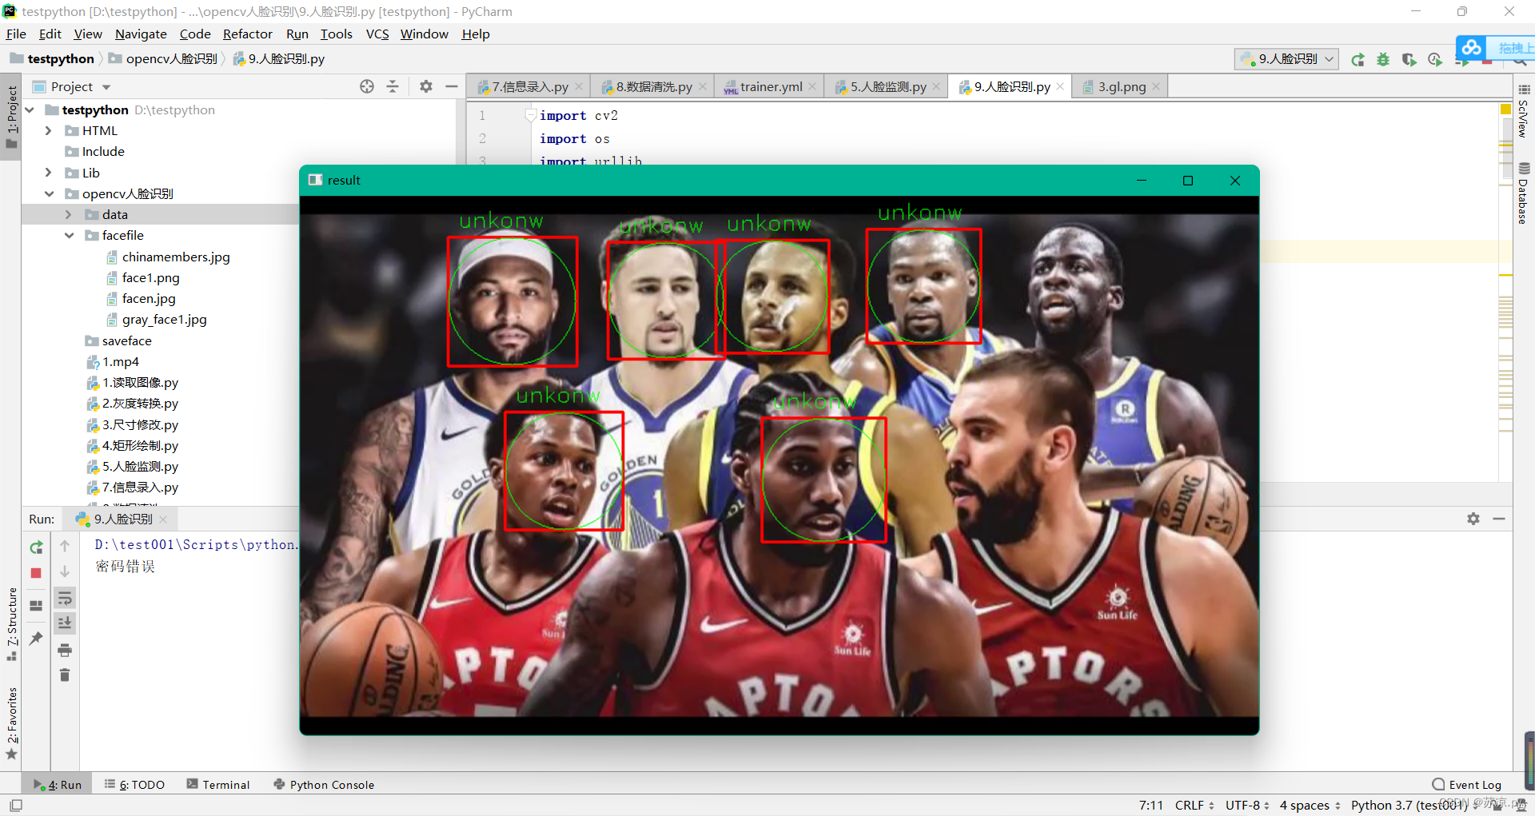Pin the Run tab

(36, 638)
